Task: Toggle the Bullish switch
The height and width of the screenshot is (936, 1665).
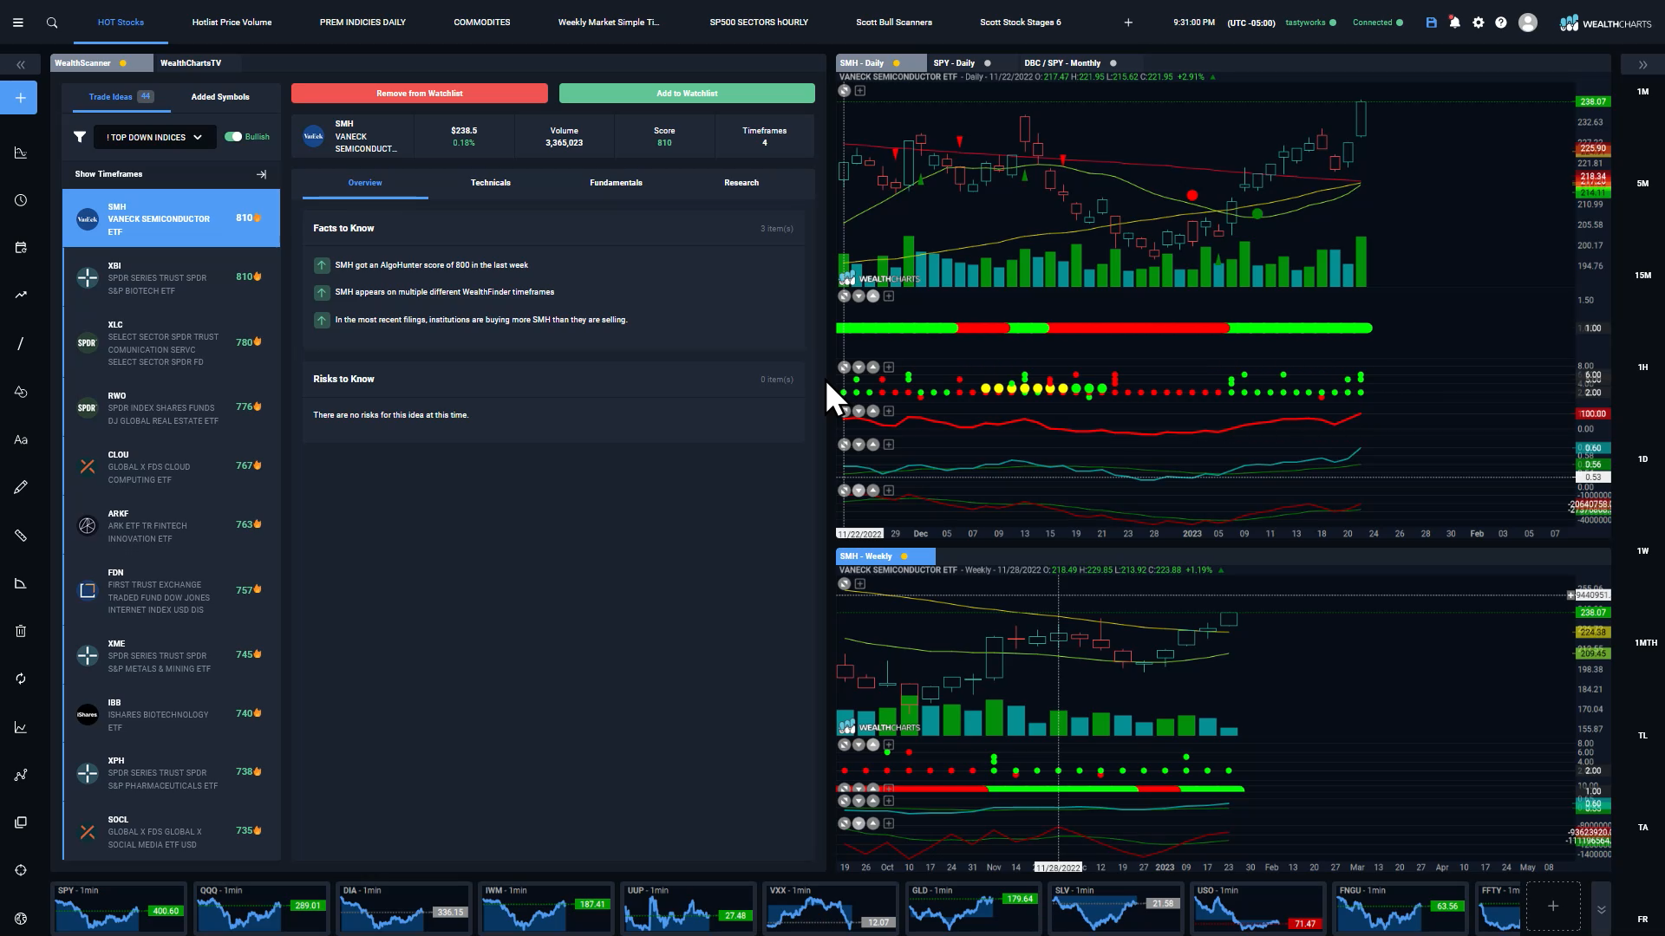Action: pos(233,137)
